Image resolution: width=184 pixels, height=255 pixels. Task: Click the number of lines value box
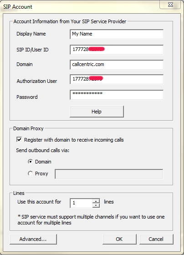[x=82, y=203]
